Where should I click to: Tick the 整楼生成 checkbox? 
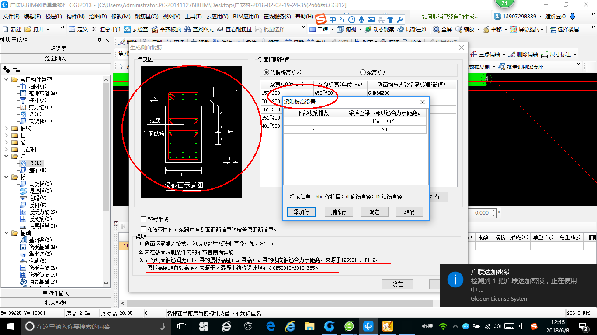pos(143,219)
